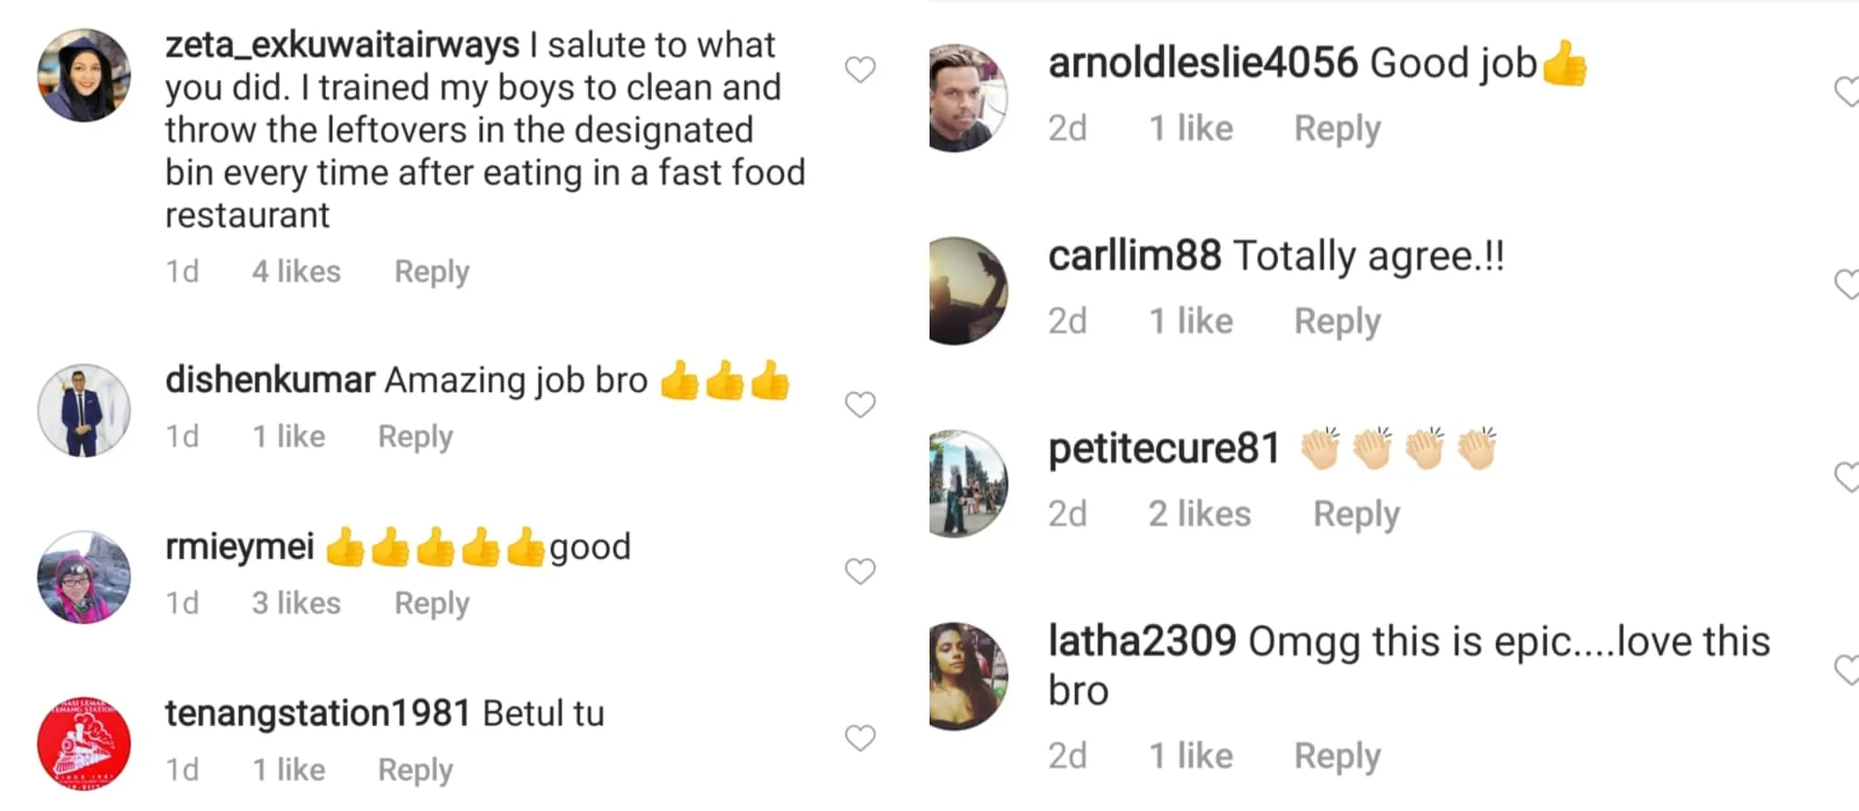Reply to zeta_exkuwaitairways's comment
Screen dimensions: 1859x811
pos(431,272)
